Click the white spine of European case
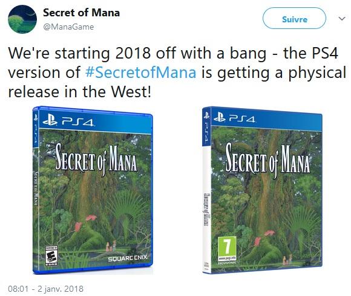Screen dimensions: 351x296 click(206, 209)
